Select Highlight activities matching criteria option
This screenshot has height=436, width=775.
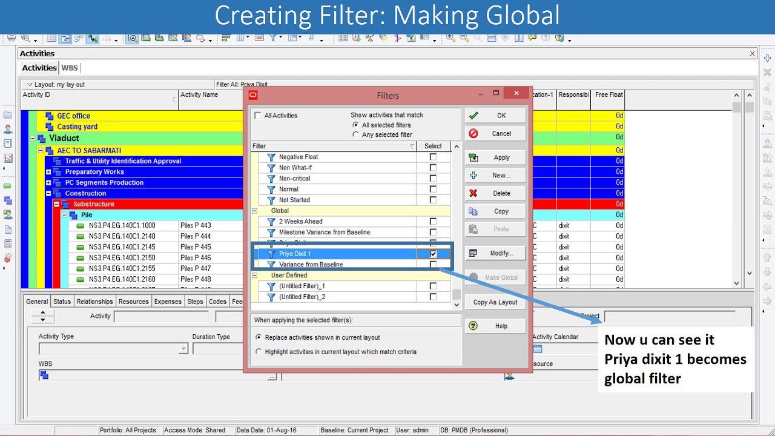[259, 351]
